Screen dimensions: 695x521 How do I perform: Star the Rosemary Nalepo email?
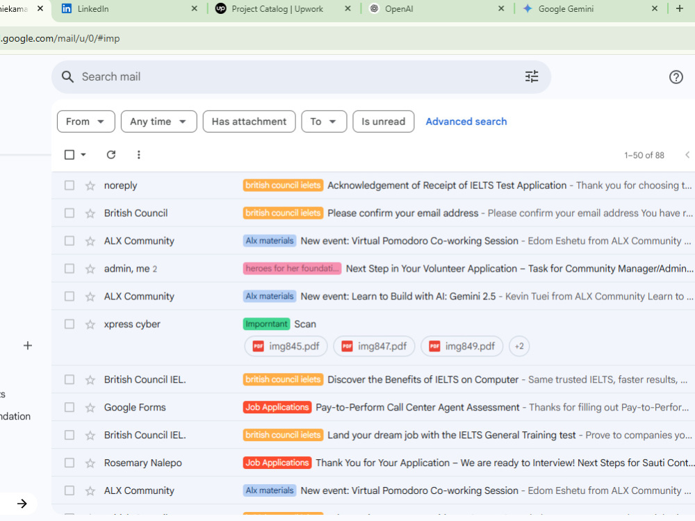[x=90, y=463]
